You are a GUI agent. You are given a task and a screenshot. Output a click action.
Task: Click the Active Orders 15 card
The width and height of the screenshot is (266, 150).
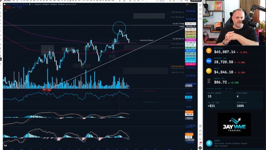220,95
